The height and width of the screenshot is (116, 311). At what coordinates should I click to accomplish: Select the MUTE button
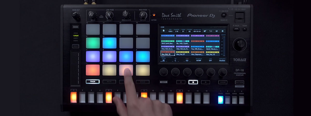coord(109,82)
